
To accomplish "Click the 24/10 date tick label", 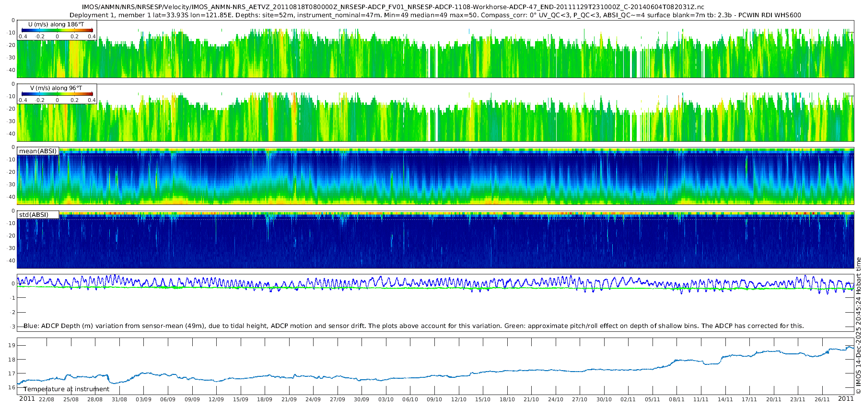I will click(555, 399).
